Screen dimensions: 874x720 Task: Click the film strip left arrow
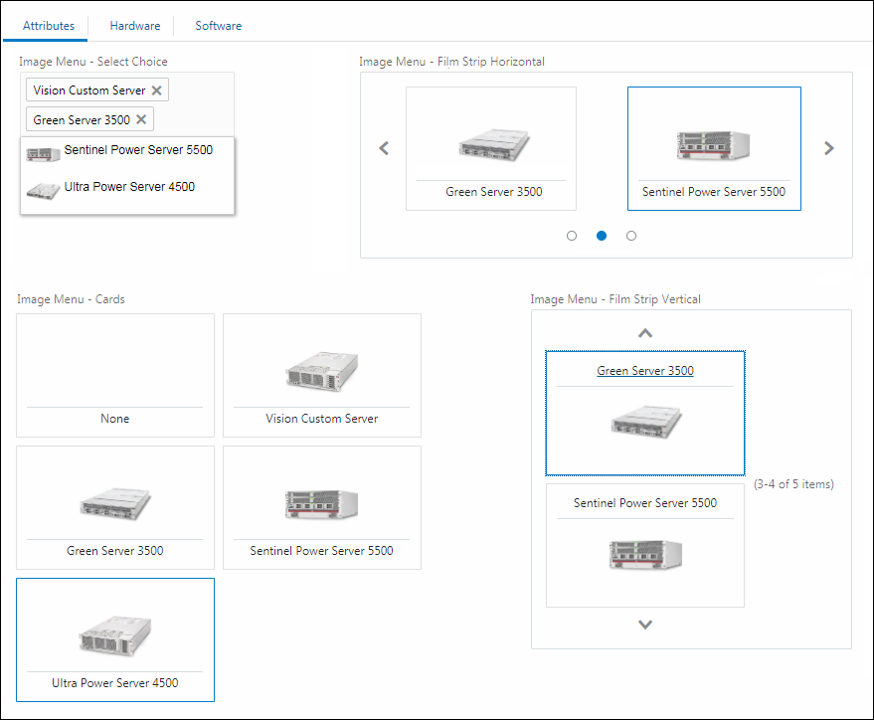click(384, 149)
